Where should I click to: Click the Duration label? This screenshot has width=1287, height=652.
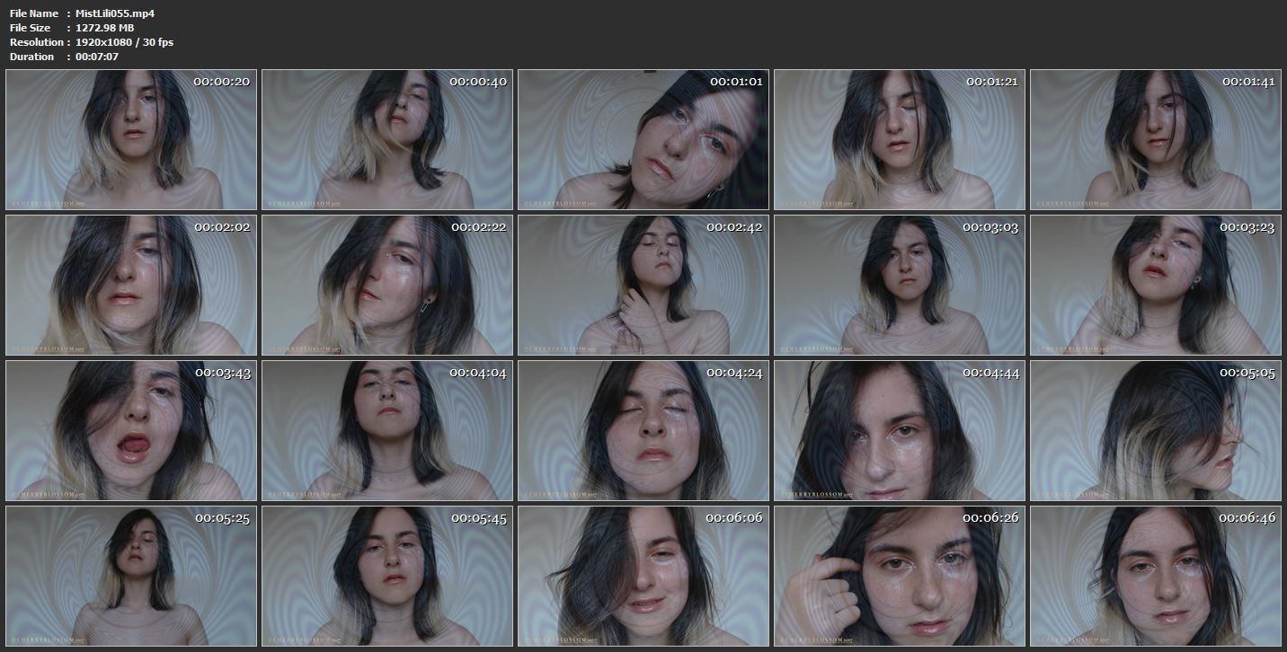32,57
